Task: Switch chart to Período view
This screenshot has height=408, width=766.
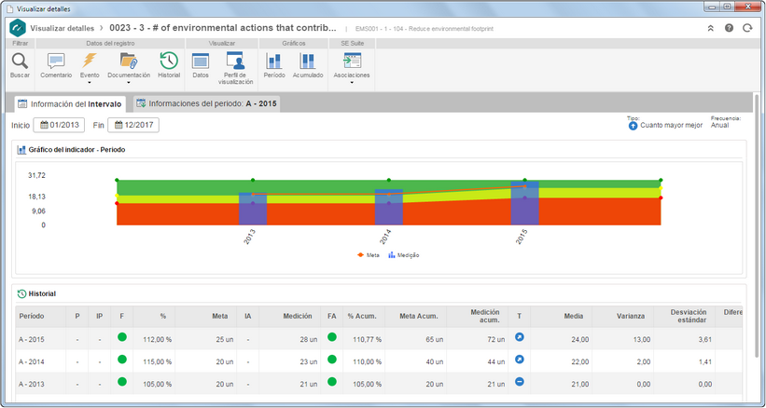Action: click(x=273, y=61)
